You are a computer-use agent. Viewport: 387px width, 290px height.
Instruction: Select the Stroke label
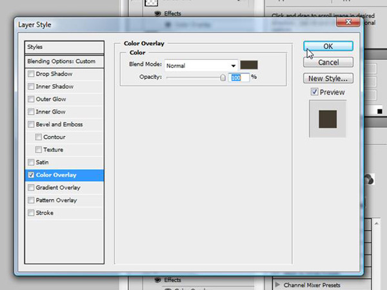(x=45, y=213)
